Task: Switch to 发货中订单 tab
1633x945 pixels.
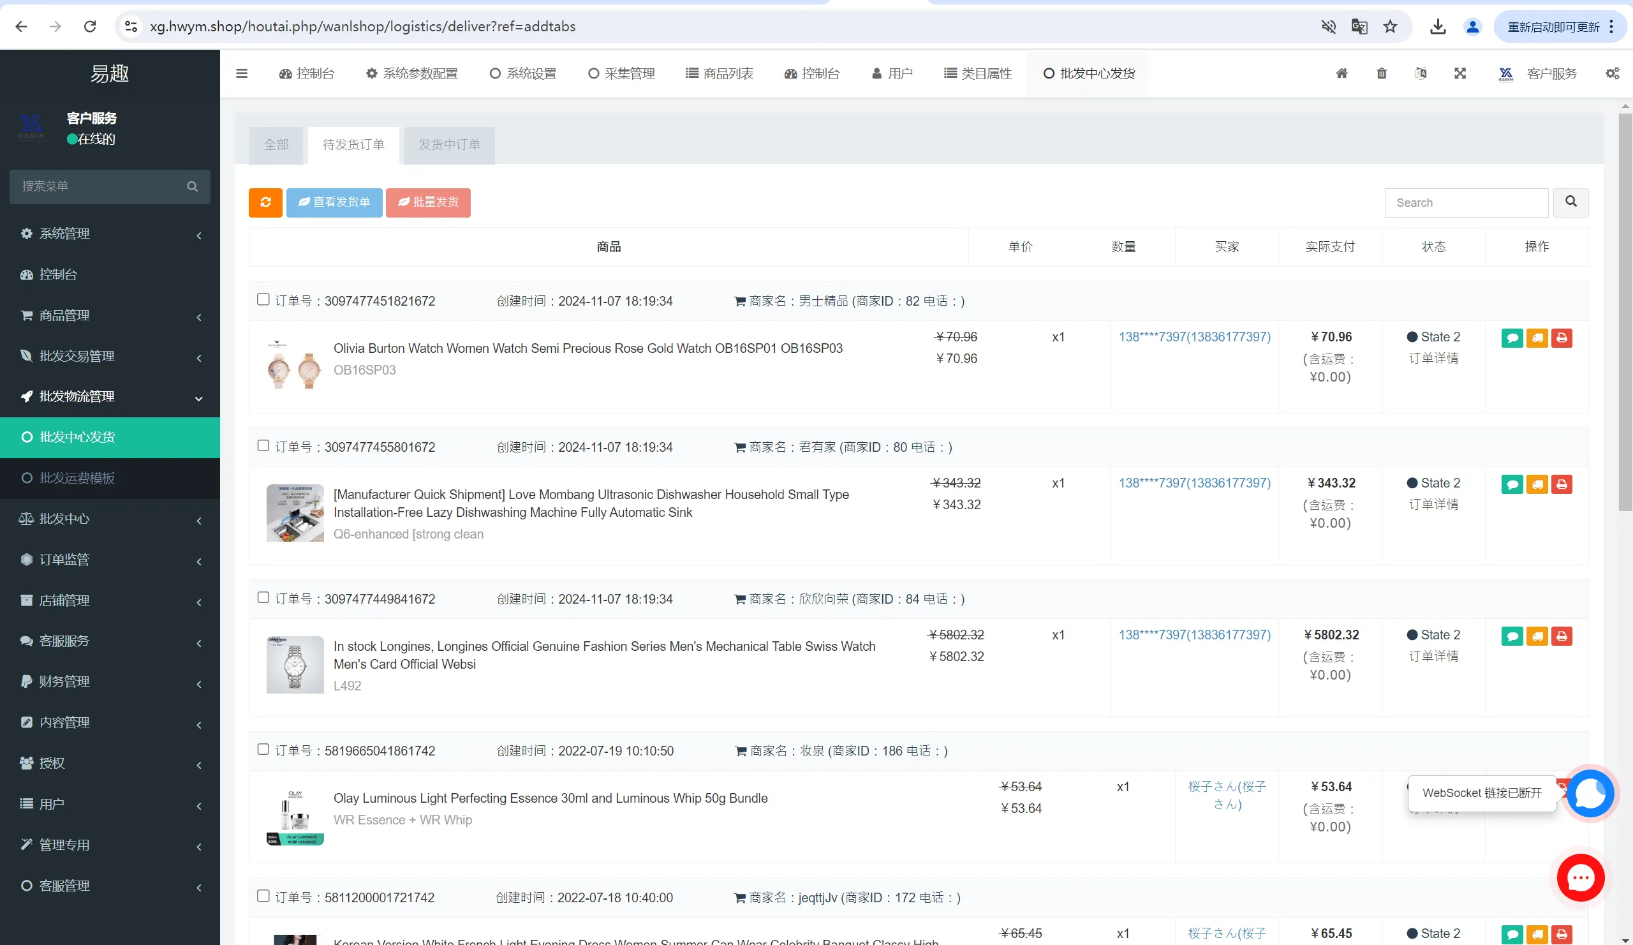Action: click(x=449, y=145)
